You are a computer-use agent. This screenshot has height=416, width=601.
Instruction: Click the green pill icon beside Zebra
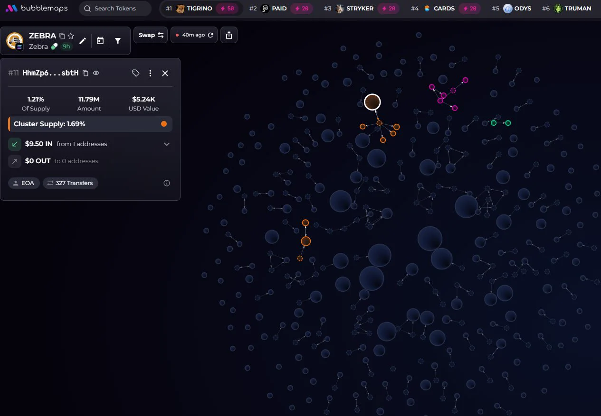point(54,46)
